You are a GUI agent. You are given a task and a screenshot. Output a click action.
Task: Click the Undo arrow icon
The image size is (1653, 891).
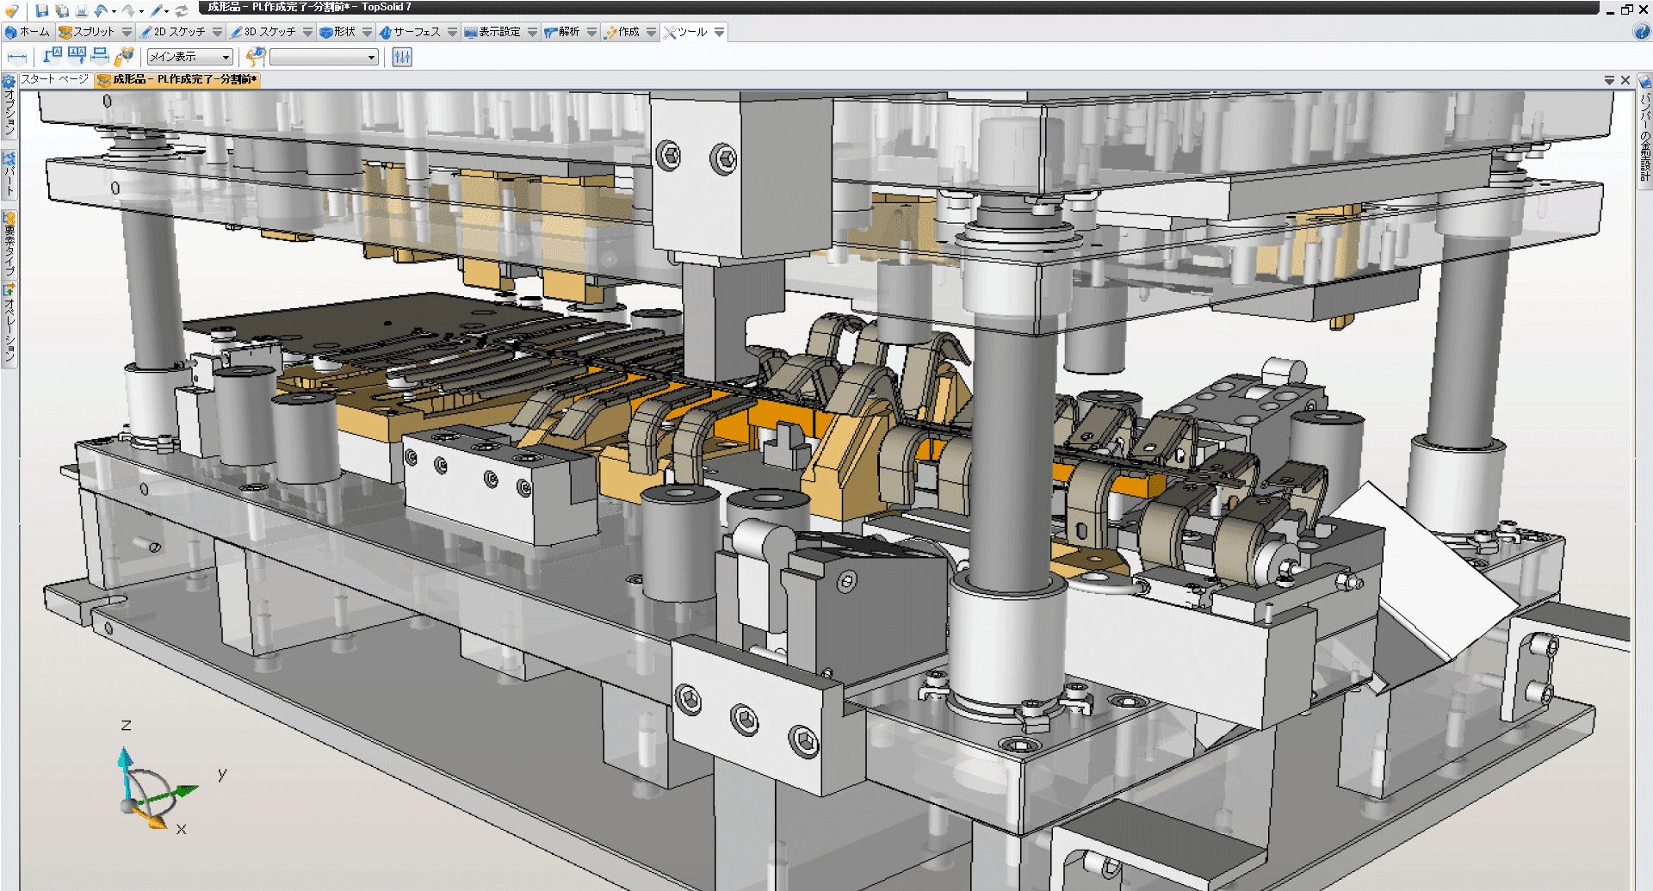click(101, 10)
